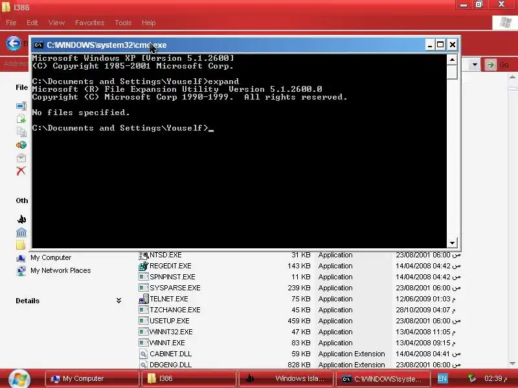Select the WINNT.EXE file name
518x388 pixels.
coord(167,343)
